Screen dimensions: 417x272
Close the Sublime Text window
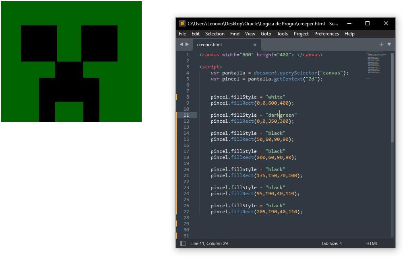(x=386, y=23)
